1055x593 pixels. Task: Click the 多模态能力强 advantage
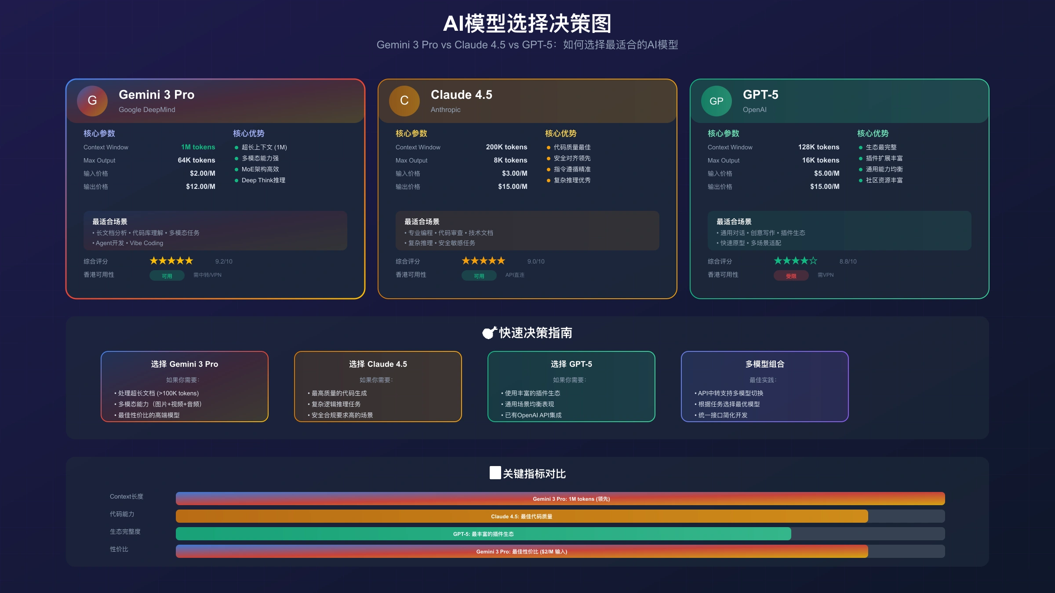[x=260, y=158]
